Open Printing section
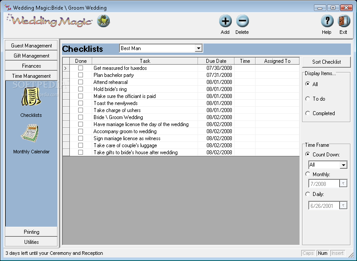357x261 pixels. (32, 232)
